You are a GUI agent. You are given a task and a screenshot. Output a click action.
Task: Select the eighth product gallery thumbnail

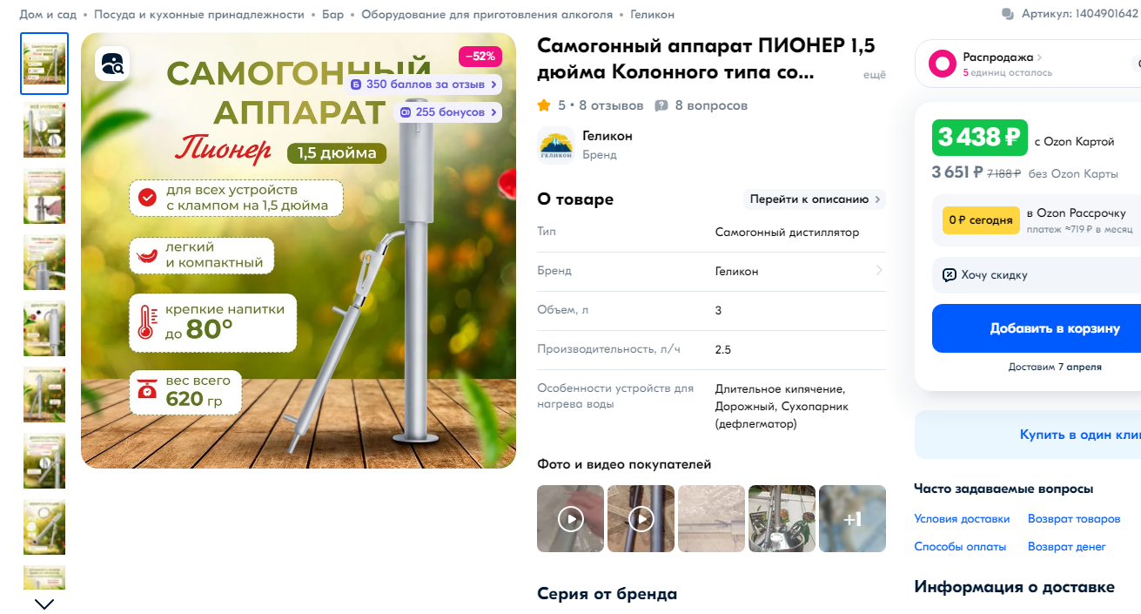pos(44,527)
